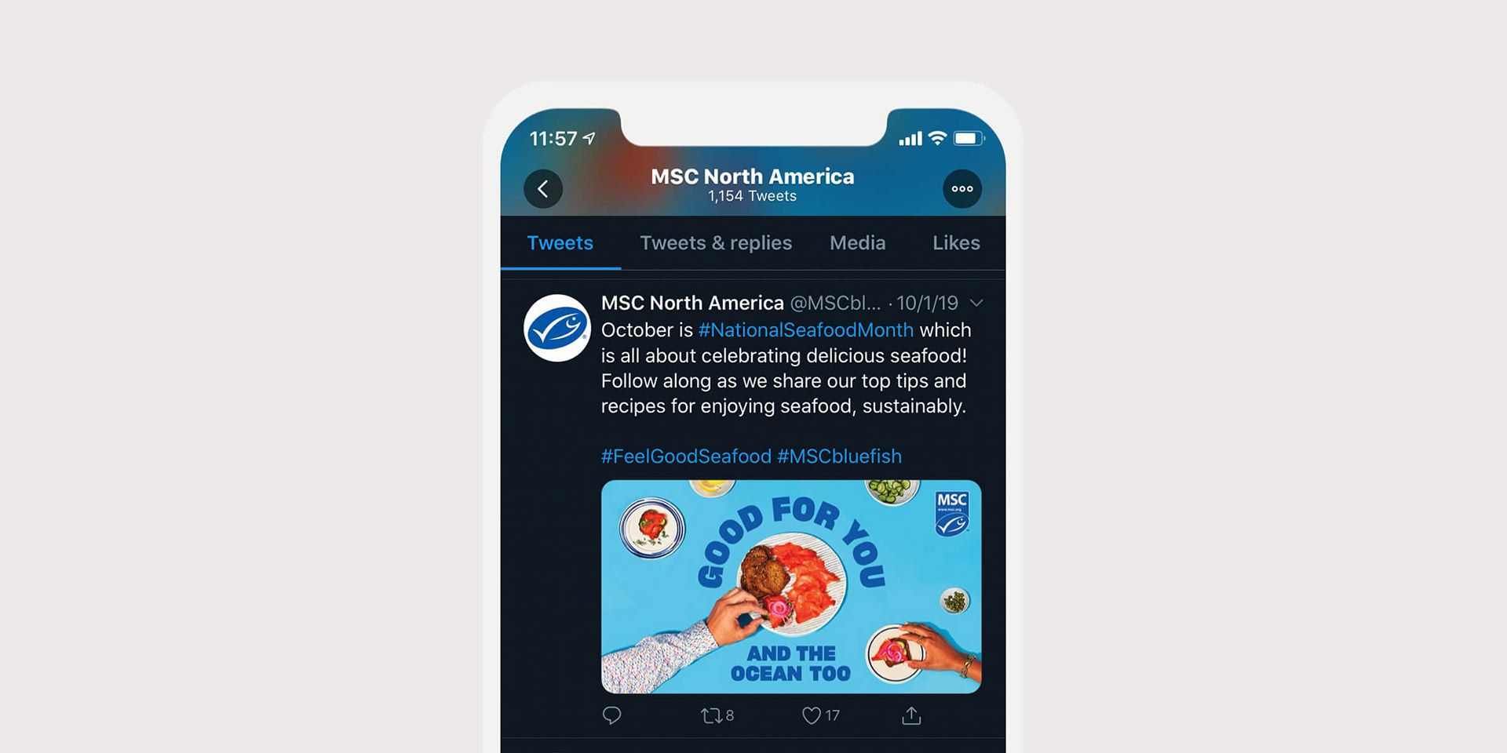Tap the battery indicator in status bar

tap(969, 138)
